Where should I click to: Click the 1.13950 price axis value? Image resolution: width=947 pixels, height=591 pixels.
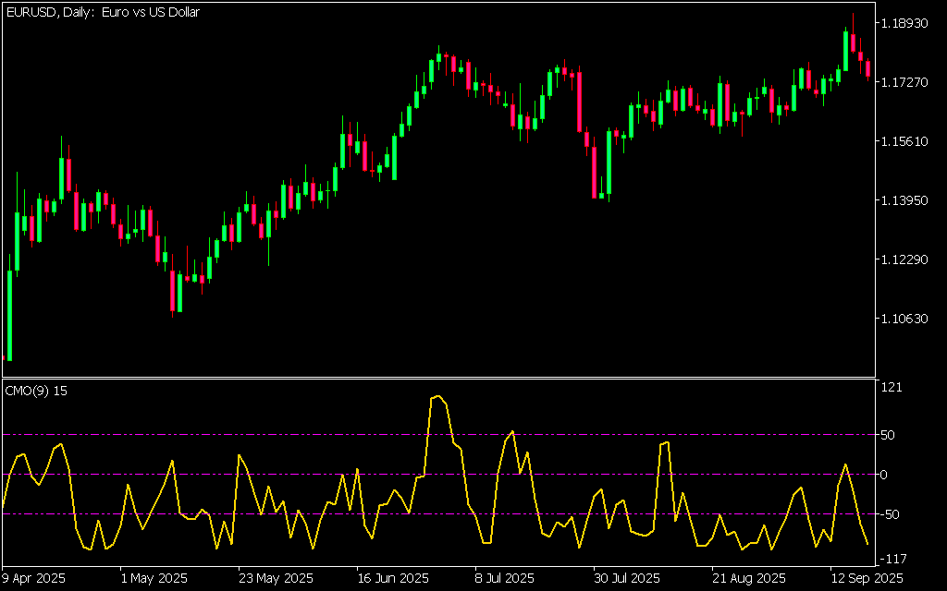coord(907,200)
